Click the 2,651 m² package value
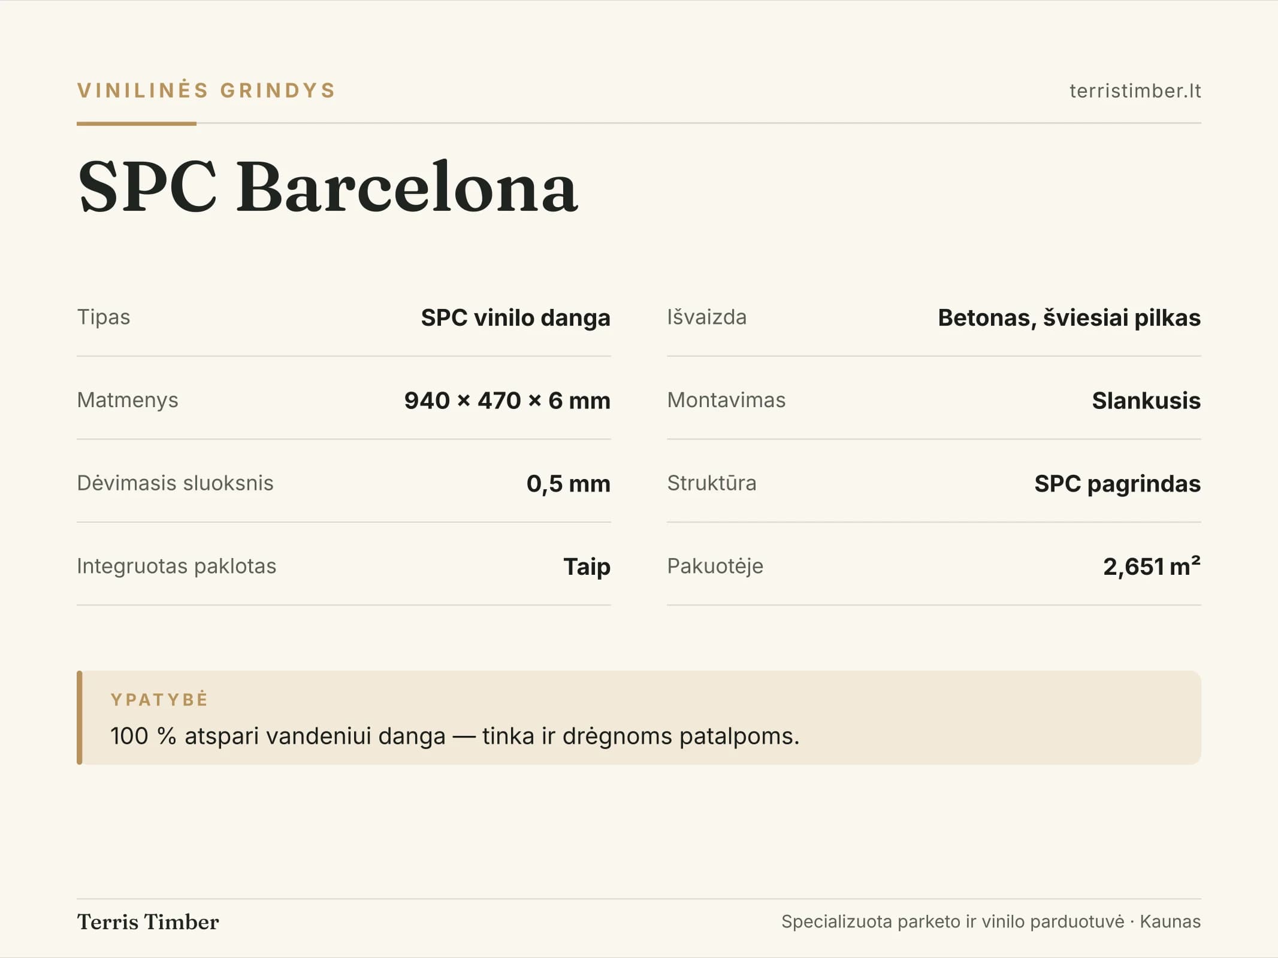This screenshot has width=1278, height=958. click(x=1152, y=566)
